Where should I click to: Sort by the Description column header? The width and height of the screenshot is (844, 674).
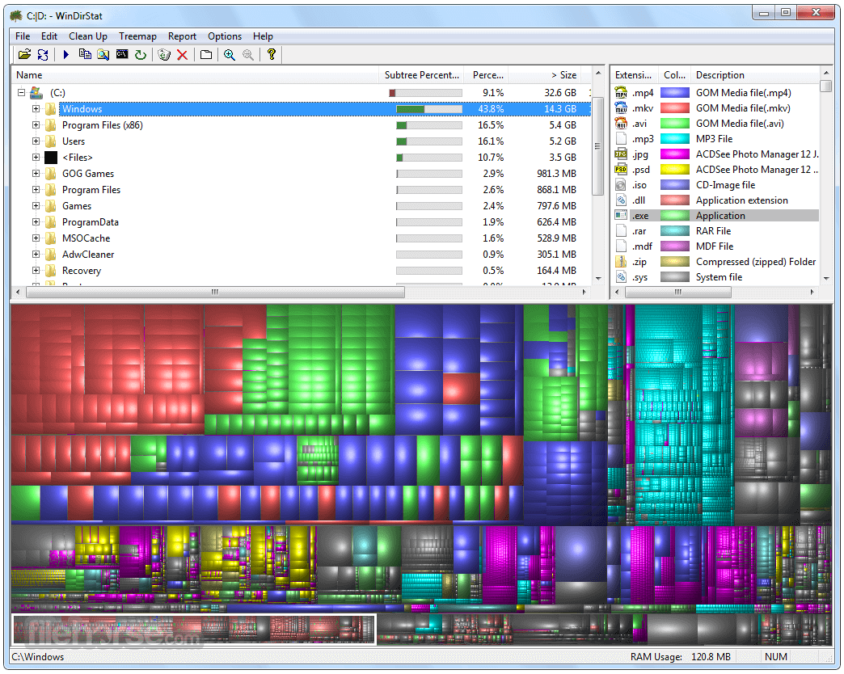(754, 75)
